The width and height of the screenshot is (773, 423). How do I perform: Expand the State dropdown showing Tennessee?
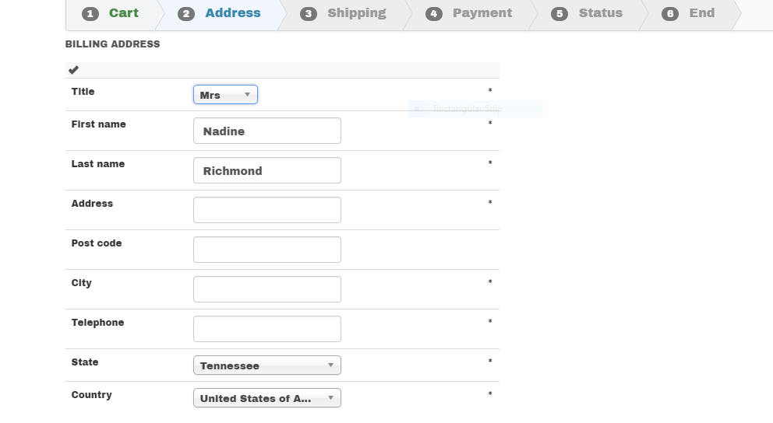(266, 365)
